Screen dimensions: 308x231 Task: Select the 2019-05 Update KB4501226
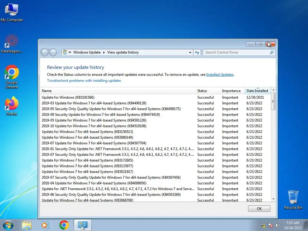[155, 120]
